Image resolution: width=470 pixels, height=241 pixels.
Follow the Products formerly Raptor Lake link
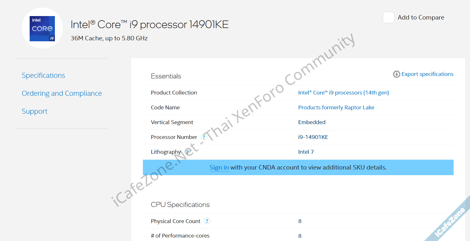point(336,107)
